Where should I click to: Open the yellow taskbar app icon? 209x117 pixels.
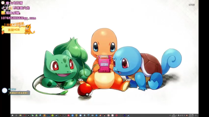click(x=77, y=115)
